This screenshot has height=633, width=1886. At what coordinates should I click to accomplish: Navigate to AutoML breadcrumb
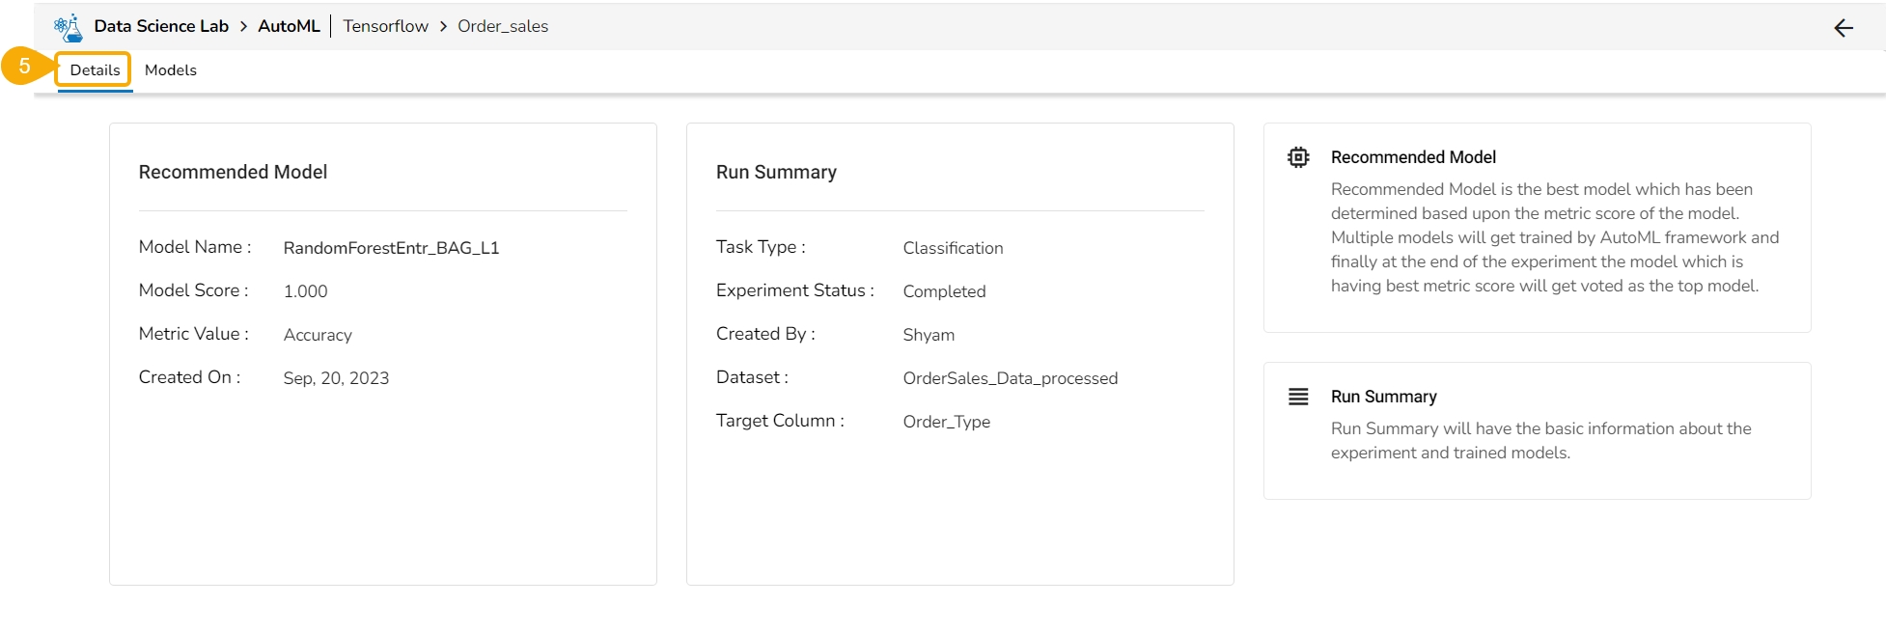(x=289, y=26)
